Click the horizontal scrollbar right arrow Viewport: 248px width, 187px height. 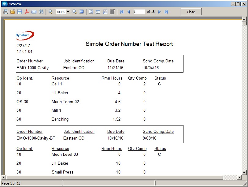239,178
